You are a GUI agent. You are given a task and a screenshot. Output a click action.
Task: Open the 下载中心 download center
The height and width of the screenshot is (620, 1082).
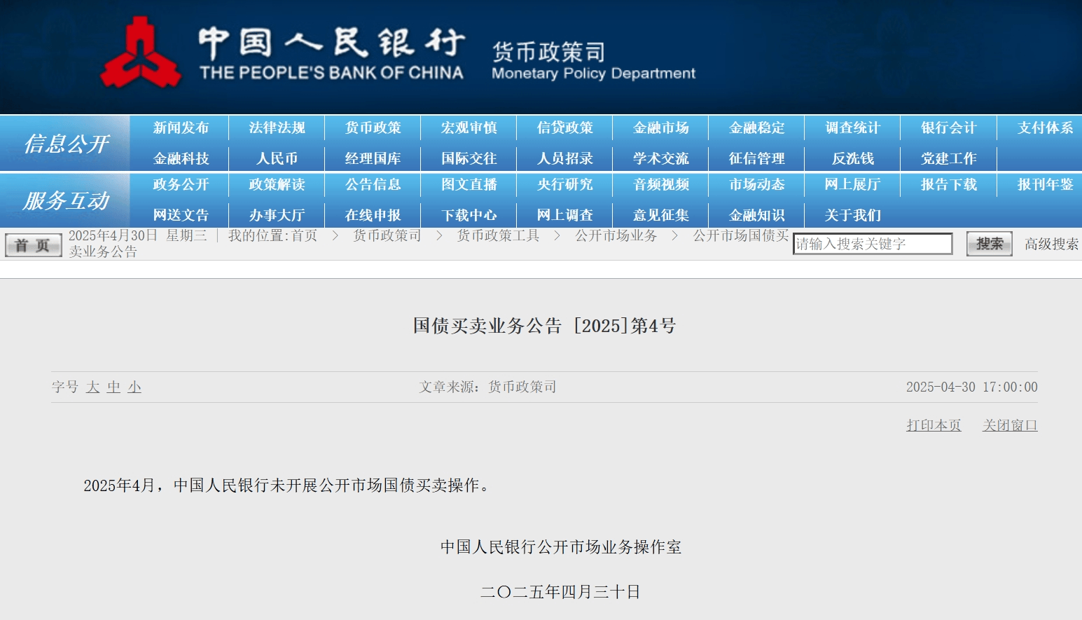[x=469, y=215]
